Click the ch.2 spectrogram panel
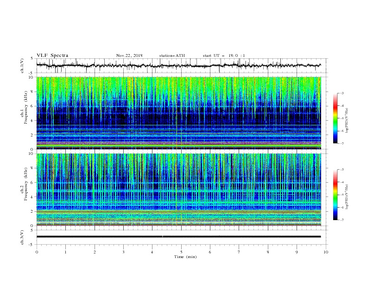Screen dimensions: 367x283 pyautogui.click(x=178, y=190)
